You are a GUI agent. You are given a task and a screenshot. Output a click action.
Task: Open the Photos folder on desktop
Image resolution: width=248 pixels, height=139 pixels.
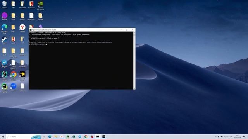(x=22, y=16)
